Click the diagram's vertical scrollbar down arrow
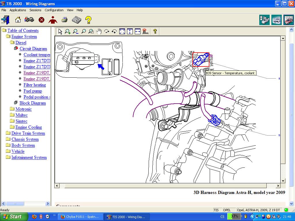 coord(283,181)
